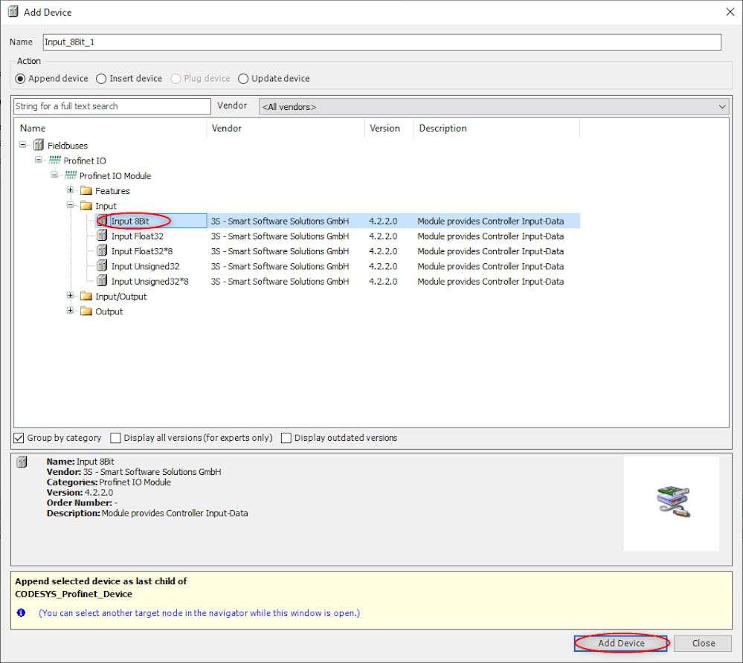Click the Profinet IO tree label
The height and width of the screenshot is (663, 743).
coord(85,161)
